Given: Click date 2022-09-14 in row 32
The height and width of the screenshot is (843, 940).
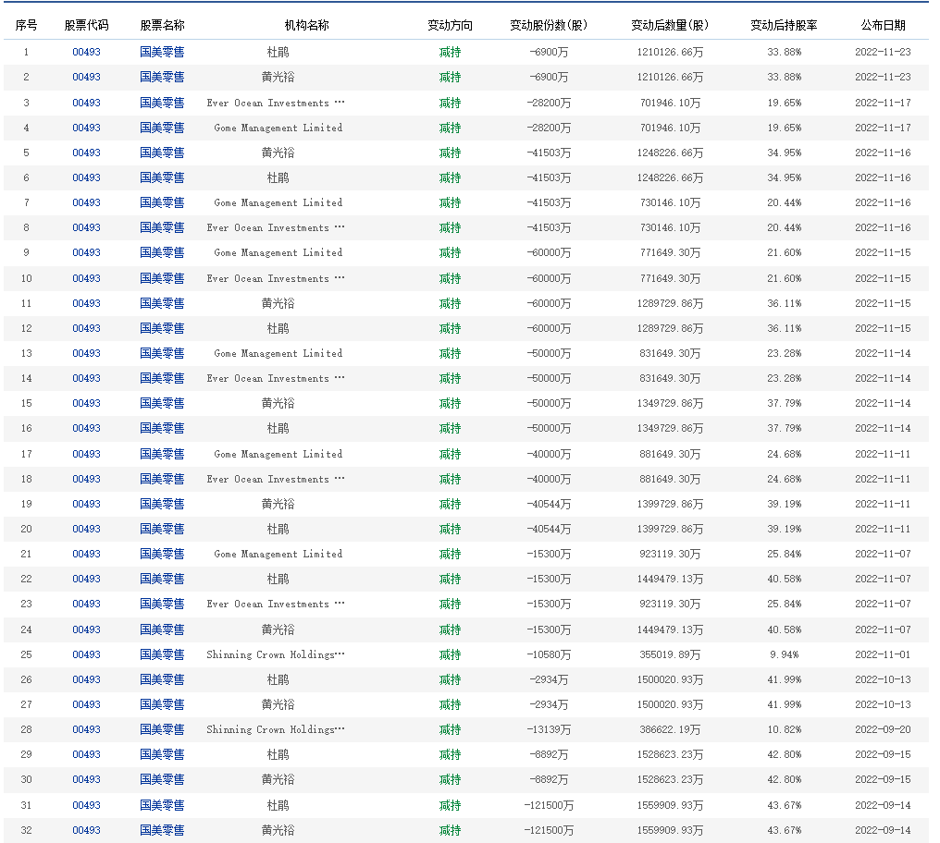Looking at the screenshot, I should coord(883,830).
